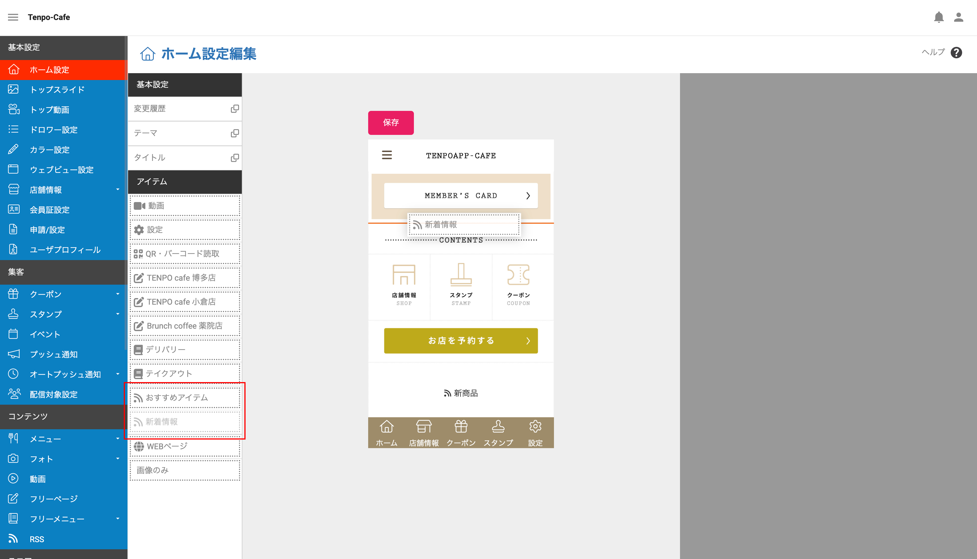977x559 pixels.
Task: Tap the クーポン tab in preview footer
Action: tap(461, 433)
